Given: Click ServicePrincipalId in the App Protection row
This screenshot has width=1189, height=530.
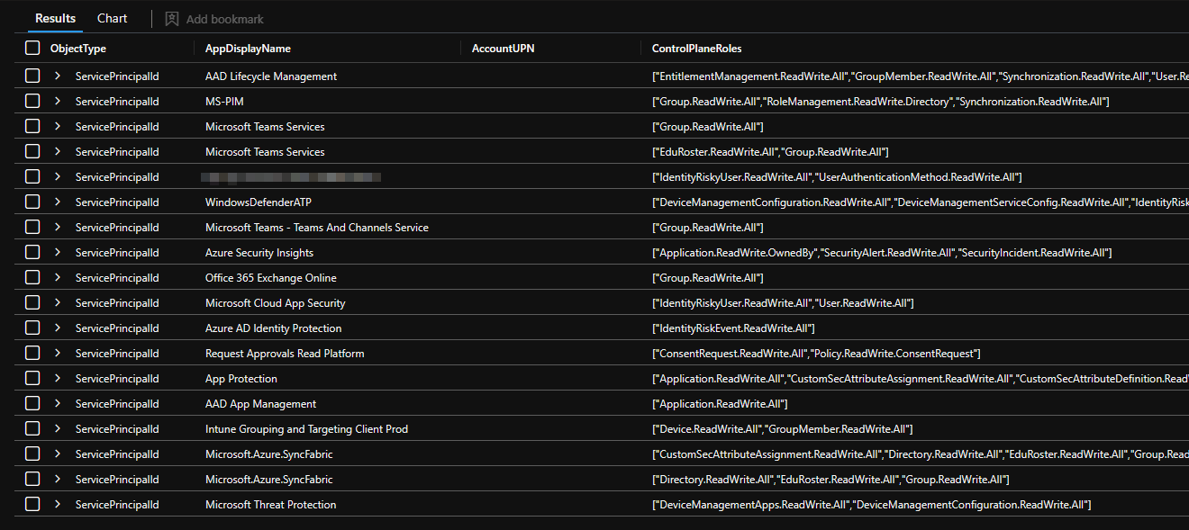Looking at the screenshot, I should pos(117,379).
